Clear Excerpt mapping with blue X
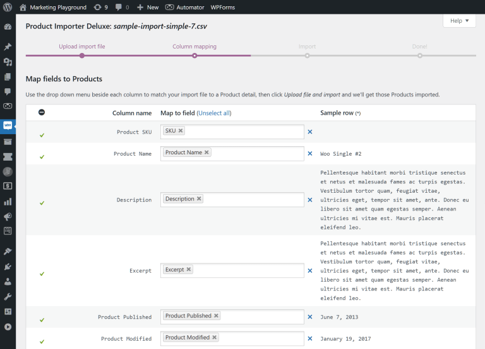This screenshot has height=349, width=485. coord(310,271)
